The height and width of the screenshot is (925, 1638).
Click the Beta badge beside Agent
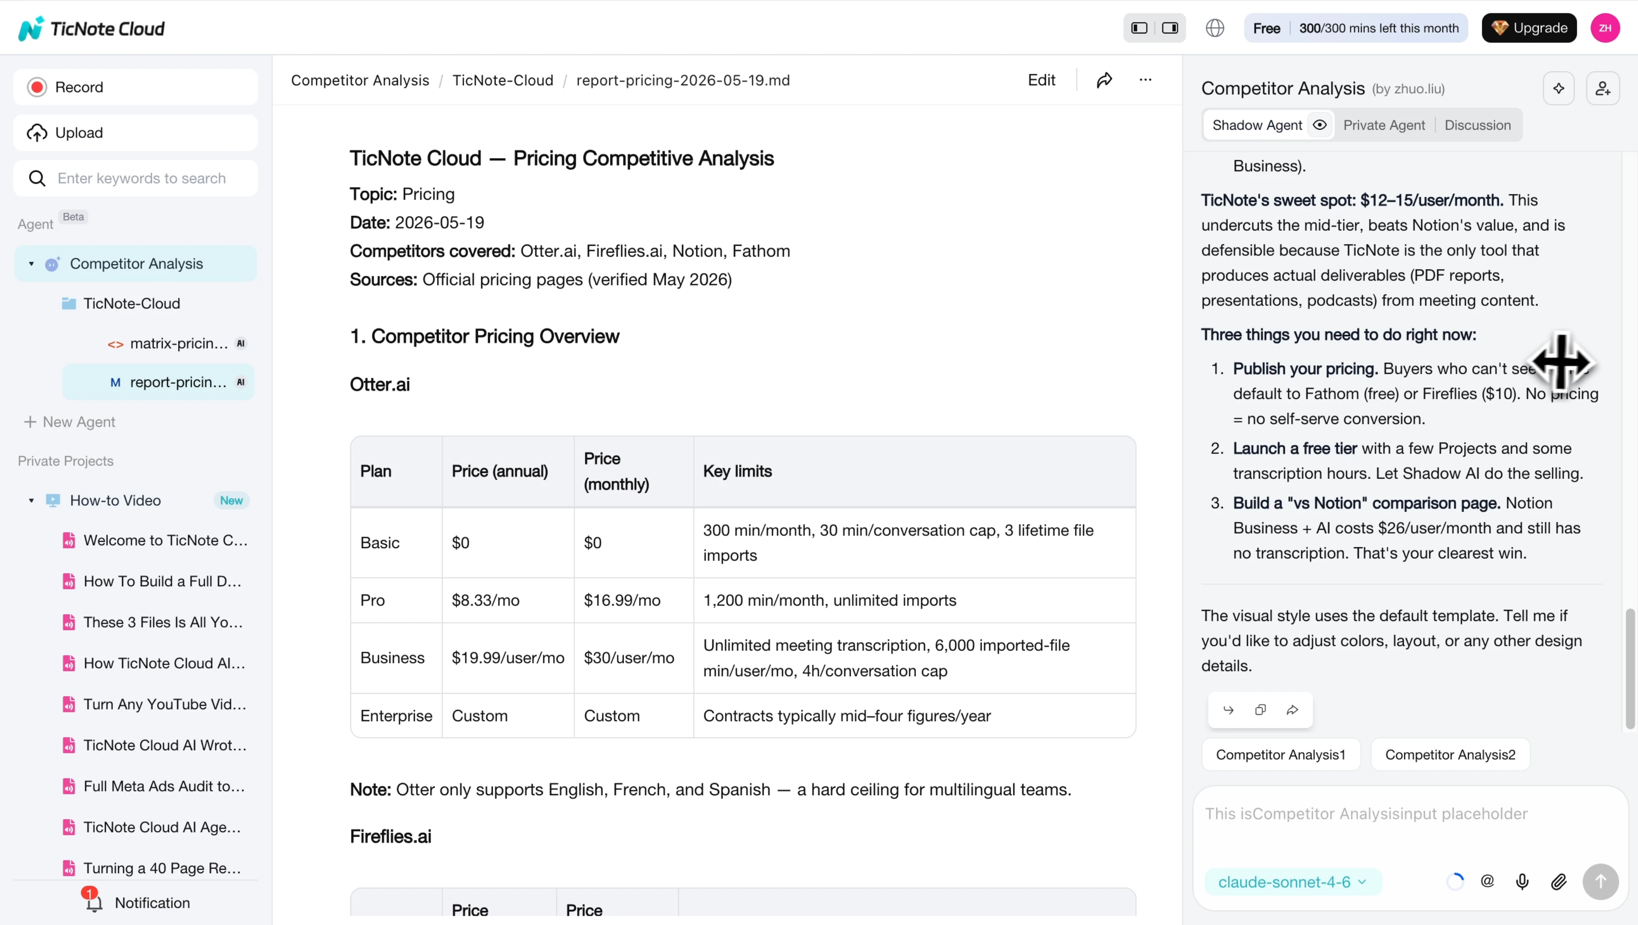(x=73, y=216)
